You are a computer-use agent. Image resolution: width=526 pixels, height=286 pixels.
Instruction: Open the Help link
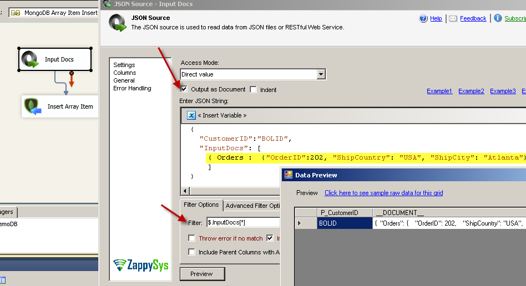coord(436,18)
